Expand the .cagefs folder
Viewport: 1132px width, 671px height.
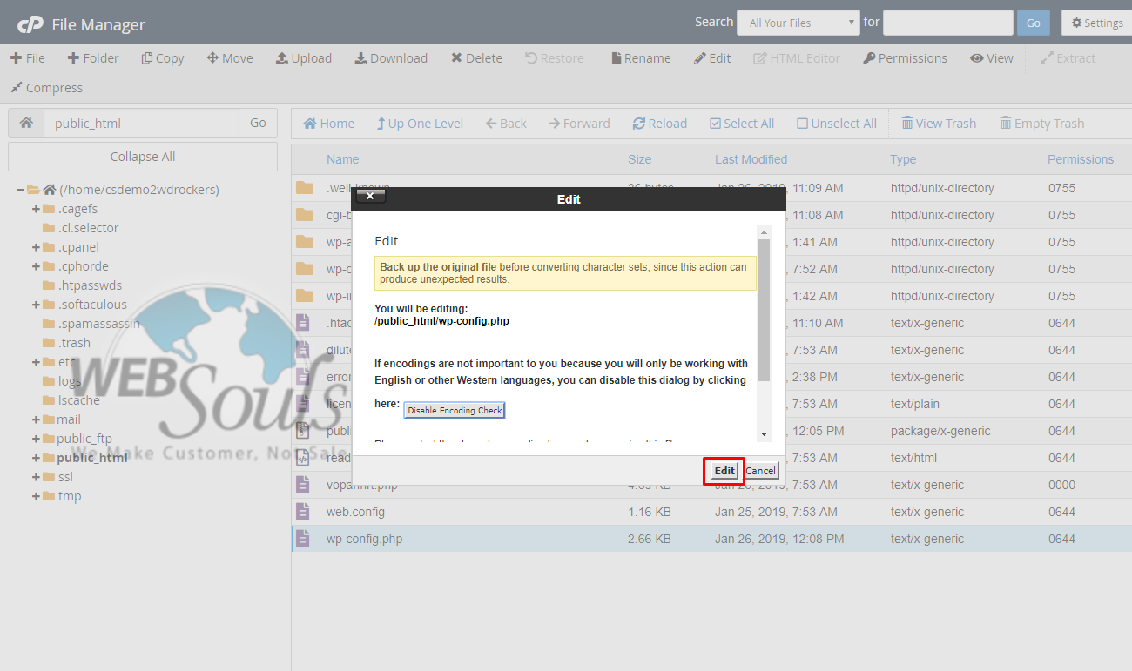tap(37, 209)
